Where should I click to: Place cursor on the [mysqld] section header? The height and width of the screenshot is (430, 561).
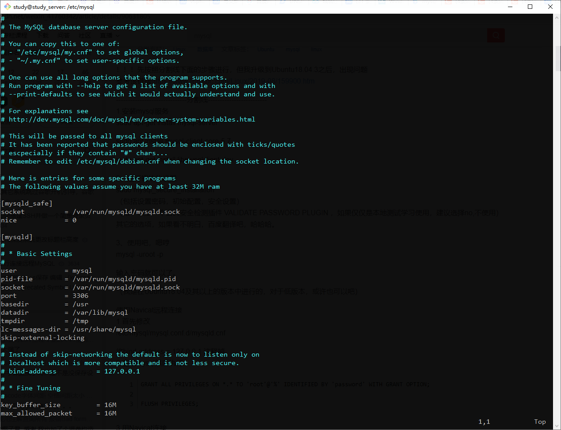(x=17, y=237)
